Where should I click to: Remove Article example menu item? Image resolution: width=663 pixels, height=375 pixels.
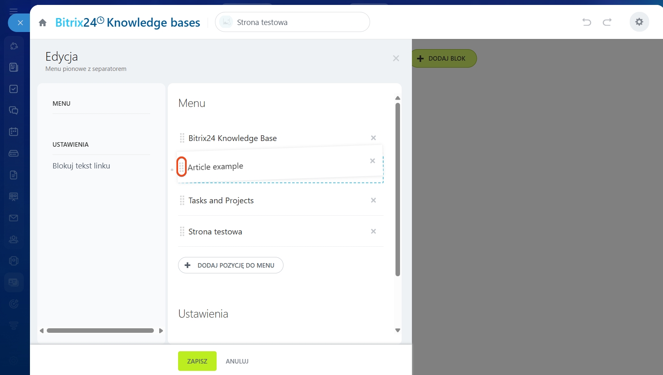pos(373,161)
